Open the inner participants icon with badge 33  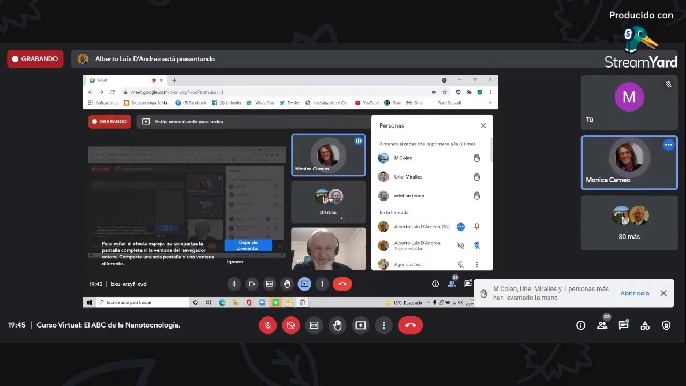click(452, 283)
